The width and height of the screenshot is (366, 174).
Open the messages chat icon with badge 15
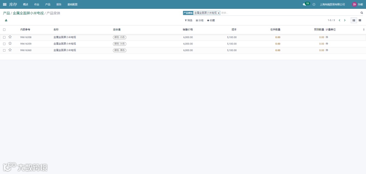[304, 4]
